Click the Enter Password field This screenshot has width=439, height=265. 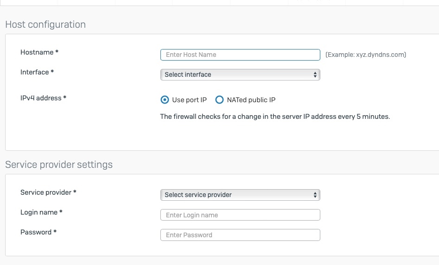[x=240, y=235]
